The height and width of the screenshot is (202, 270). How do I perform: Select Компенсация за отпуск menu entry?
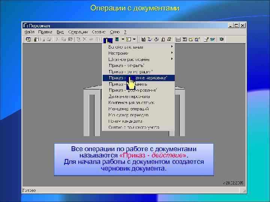(139, 103)
